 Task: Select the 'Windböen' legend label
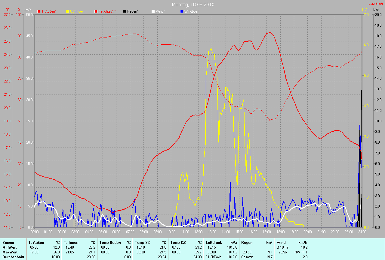click(192, 11)
